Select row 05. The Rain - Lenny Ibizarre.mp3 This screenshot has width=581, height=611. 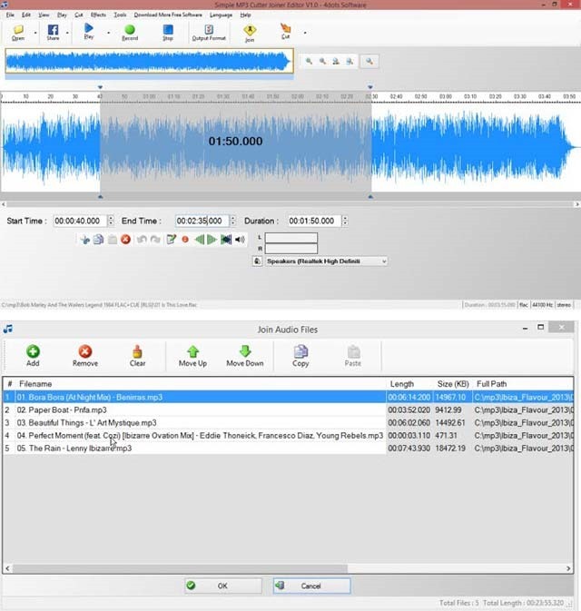pos(288,448)
